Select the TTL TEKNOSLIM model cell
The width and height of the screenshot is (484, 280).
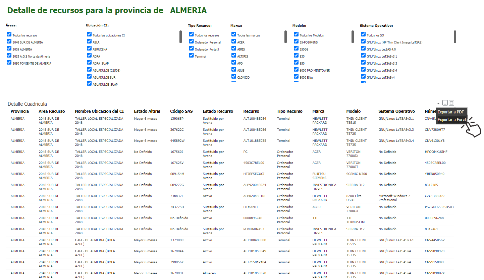[355, 220]
